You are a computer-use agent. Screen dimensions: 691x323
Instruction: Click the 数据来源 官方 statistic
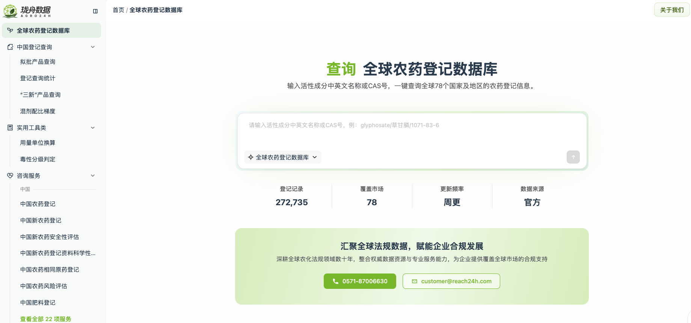click(x=532, y=197)
